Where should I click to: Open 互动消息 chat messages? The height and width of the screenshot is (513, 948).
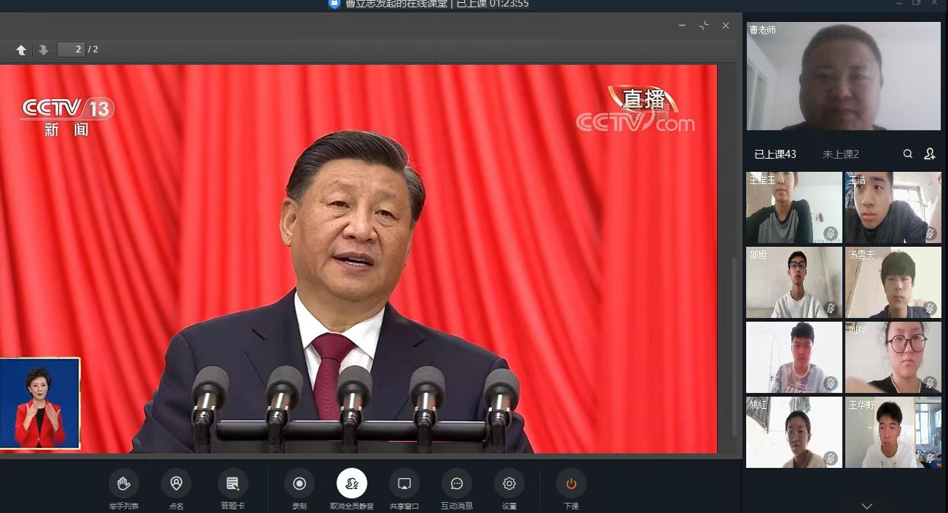[x=457, y=484]
